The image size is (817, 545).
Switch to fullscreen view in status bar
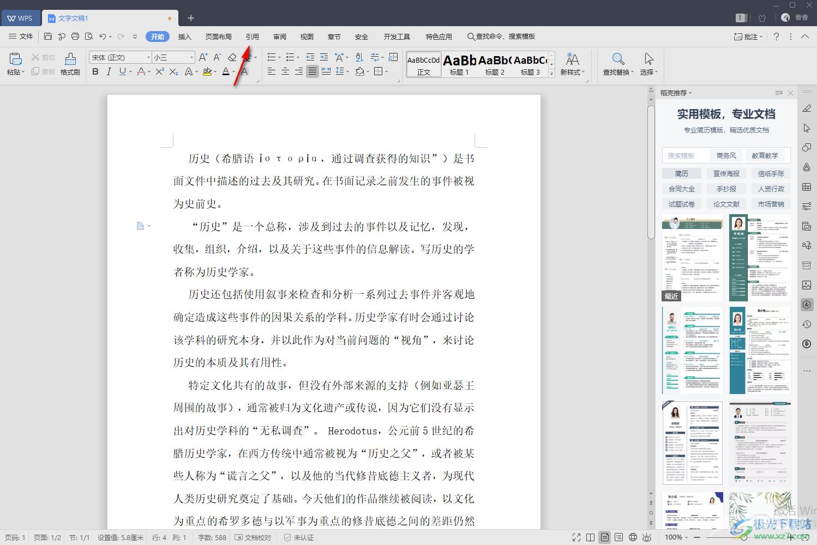click(x=576, y=537)
